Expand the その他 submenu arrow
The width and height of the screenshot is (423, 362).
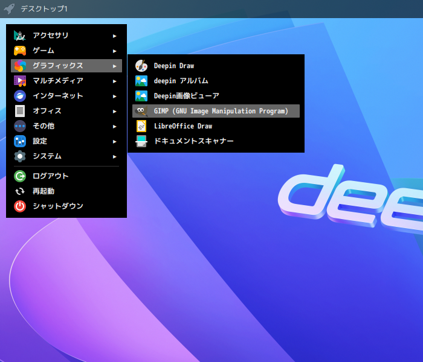[115, 126]
